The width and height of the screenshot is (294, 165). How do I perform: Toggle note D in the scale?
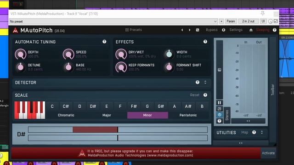coord(79,106)
